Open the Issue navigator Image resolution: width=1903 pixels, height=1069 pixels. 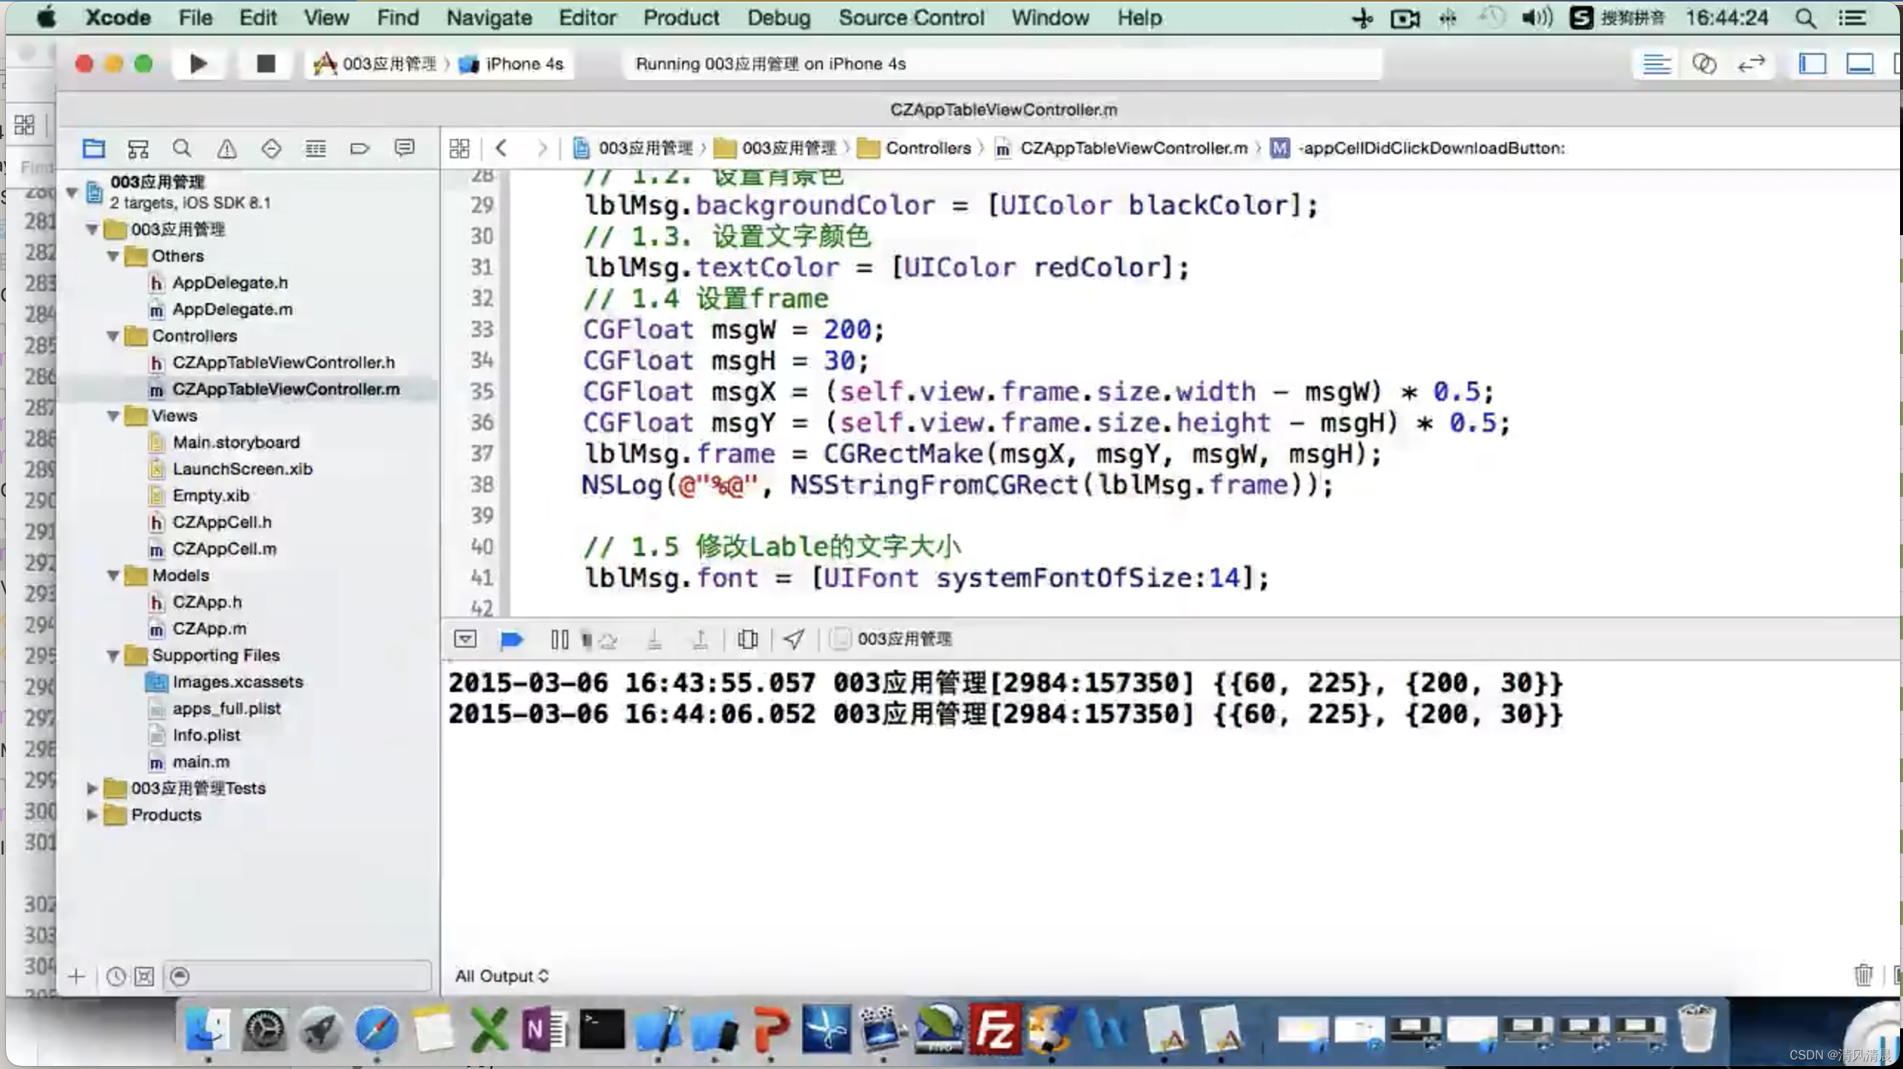[x=226, y=149]
